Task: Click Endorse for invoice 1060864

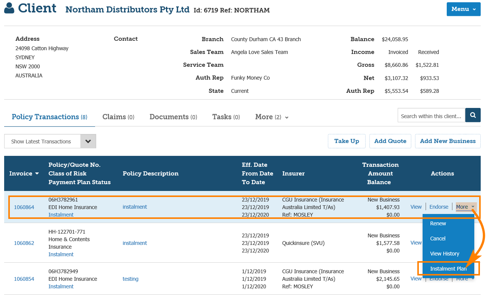Action: (439, 207)
